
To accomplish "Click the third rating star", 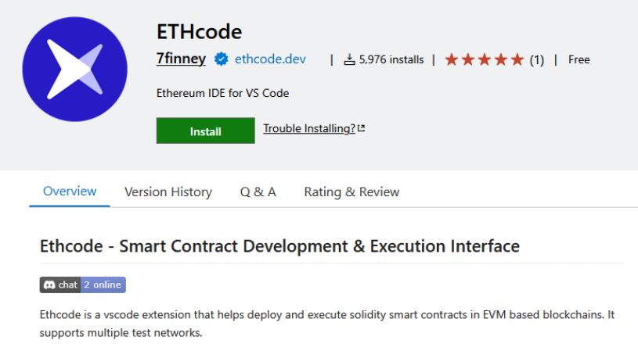I will point(485,59).
